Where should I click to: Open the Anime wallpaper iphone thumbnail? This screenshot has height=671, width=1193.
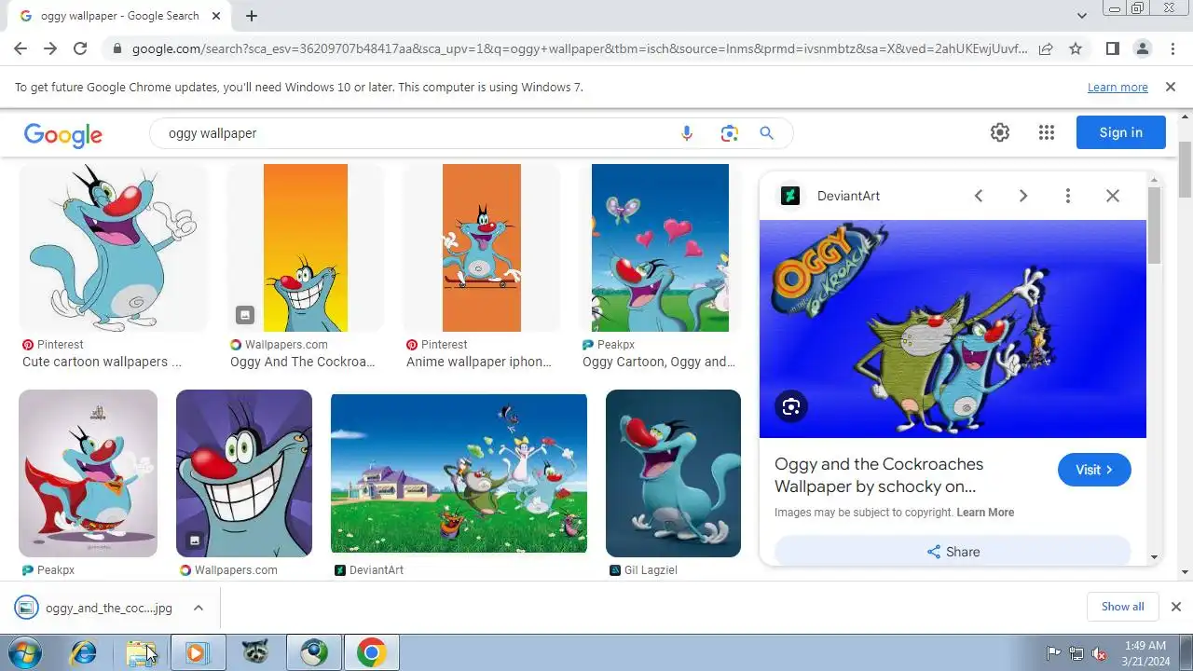pyautogui.click(x=482, y=248)
